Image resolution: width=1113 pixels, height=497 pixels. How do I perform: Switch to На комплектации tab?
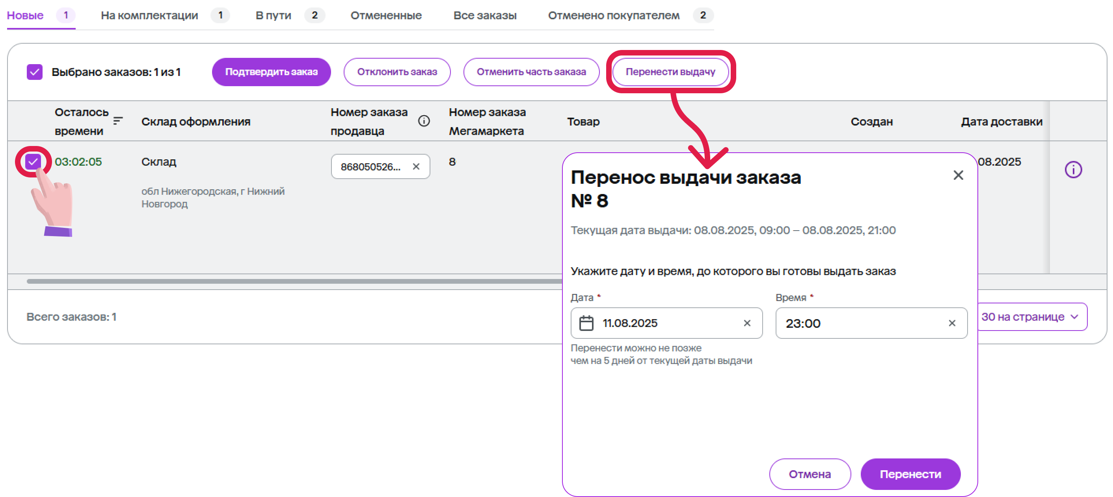click(165, 15)
